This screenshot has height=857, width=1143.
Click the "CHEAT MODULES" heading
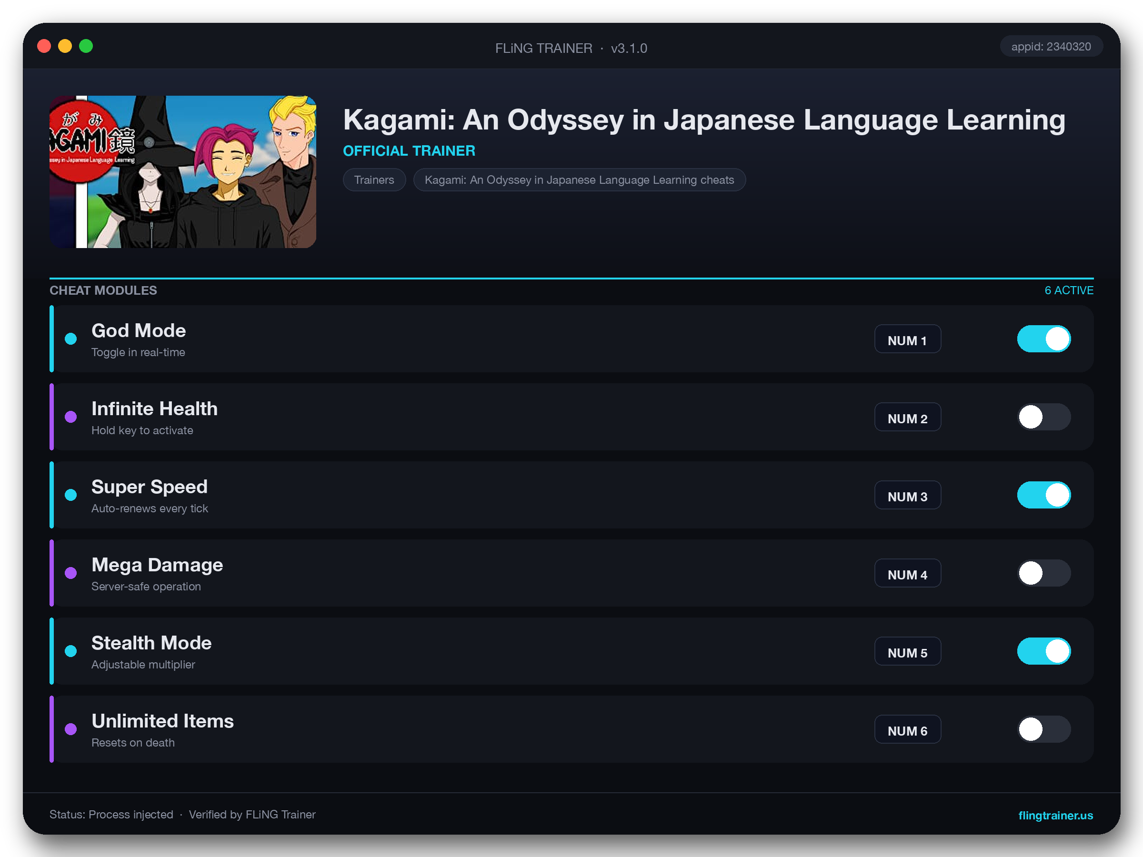(103, 290)
